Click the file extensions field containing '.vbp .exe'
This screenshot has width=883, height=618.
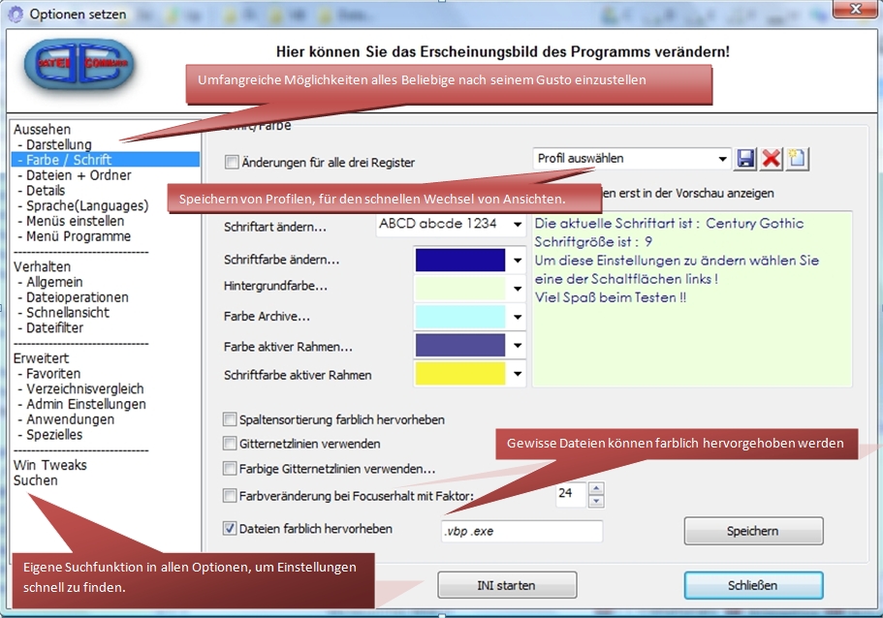click(520, 532)
